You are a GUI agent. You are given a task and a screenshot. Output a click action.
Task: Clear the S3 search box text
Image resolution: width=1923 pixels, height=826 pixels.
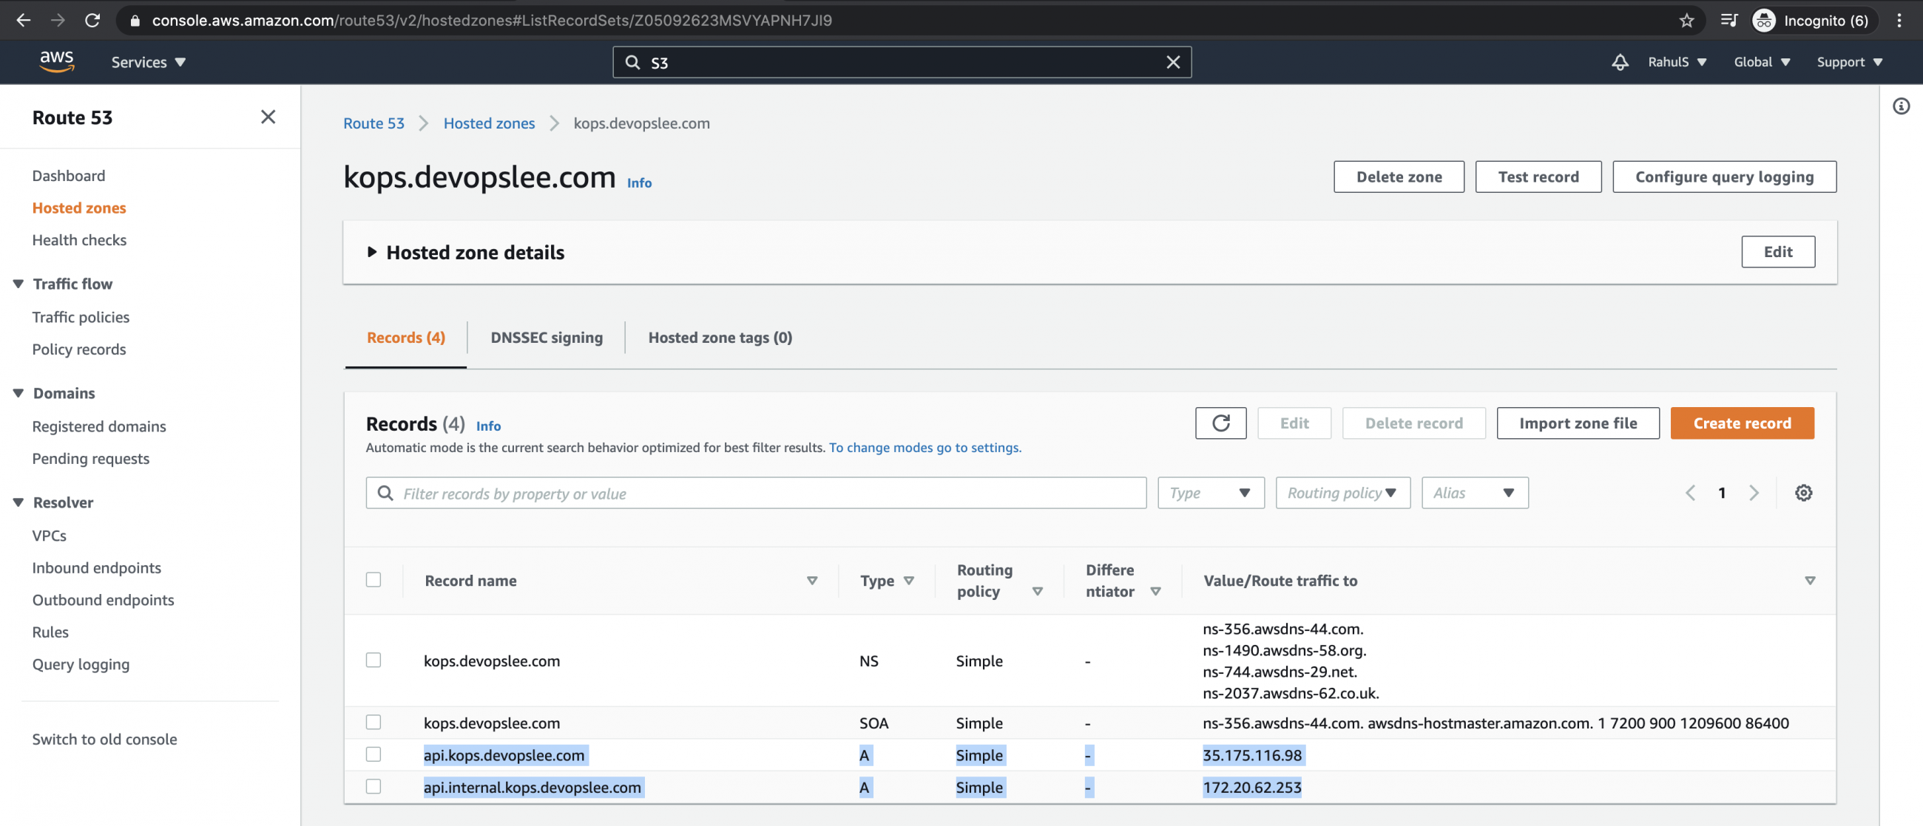(1173, 63)
